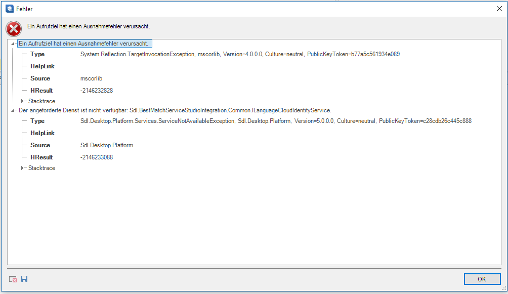
Task: Click the save error details floppy icon
Action: click(24, 279)
